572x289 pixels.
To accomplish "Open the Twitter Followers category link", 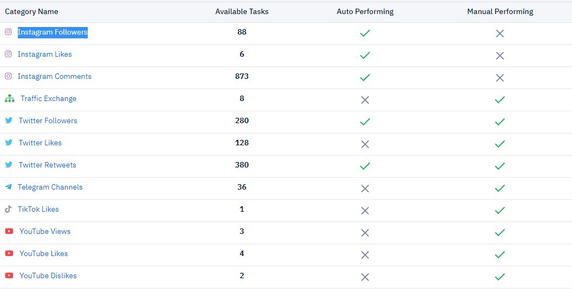I will [x=48, y=120].
